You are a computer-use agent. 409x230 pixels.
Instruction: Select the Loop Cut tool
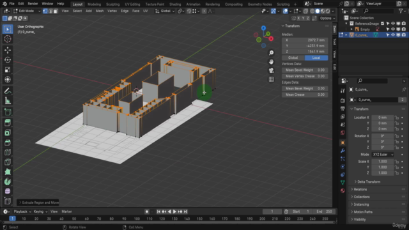coord(8,152)
